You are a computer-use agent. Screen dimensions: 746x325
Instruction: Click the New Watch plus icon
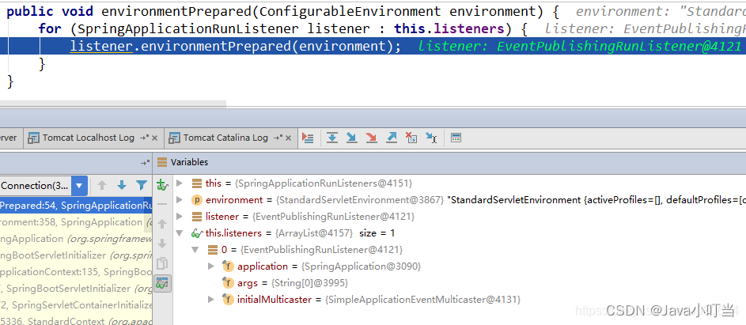pyautogui.click(x=163, y=185)
